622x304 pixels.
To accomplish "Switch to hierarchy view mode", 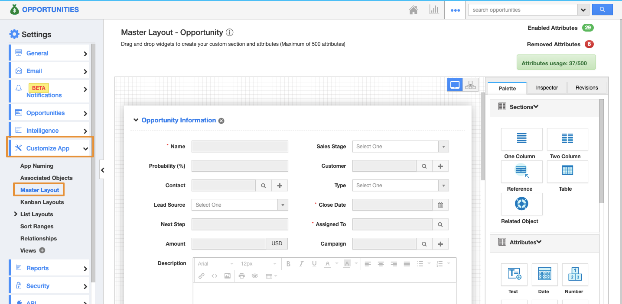I will click(470, 85).
